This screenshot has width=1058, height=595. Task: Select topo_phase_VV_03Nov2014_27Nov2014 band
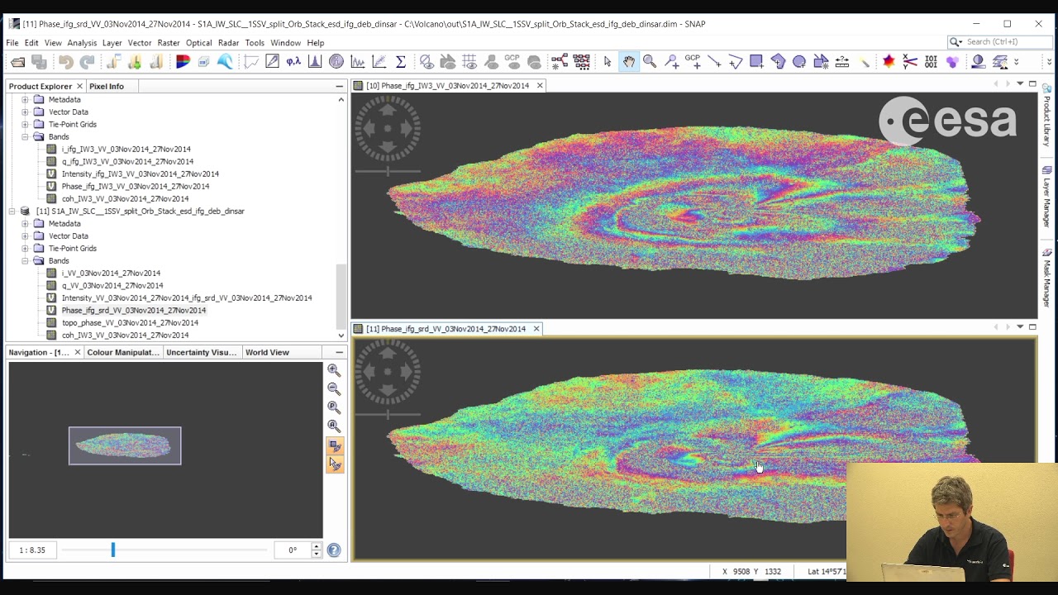[130, 322]
